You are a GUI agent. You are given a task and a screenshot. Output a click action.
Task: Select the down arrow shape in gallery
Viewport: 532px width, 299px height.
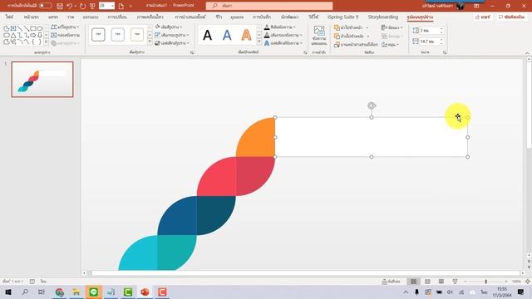(40, 35)
